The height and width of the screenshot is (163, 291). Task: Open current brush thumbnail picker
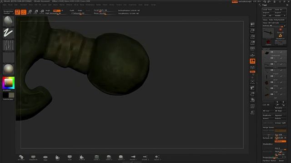8,21
